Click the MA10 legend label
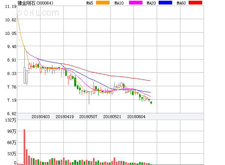Viewport: 225px width, 165px height. click(119, 3)
